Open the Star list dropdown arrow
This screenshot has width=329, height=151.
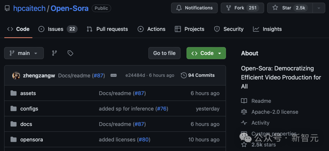click(x=319, y=8)
